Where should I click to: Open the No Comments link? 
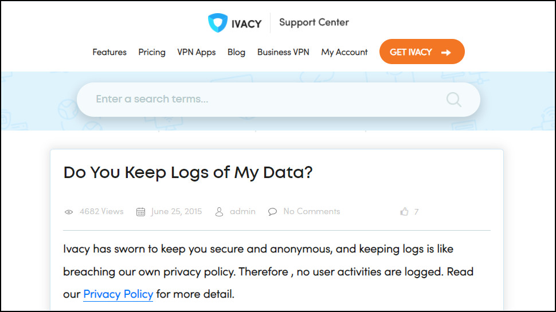(312, 211)
